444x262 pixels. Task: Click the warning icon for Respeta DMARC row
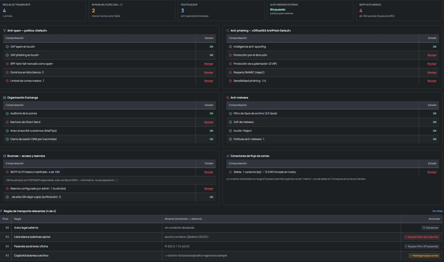click(x=231, y=73)
